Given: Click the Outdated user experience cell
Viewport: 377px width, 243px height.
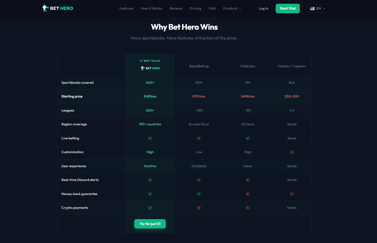Looking at the screenshot, I should pyautogui.click(x=199, y=166).
